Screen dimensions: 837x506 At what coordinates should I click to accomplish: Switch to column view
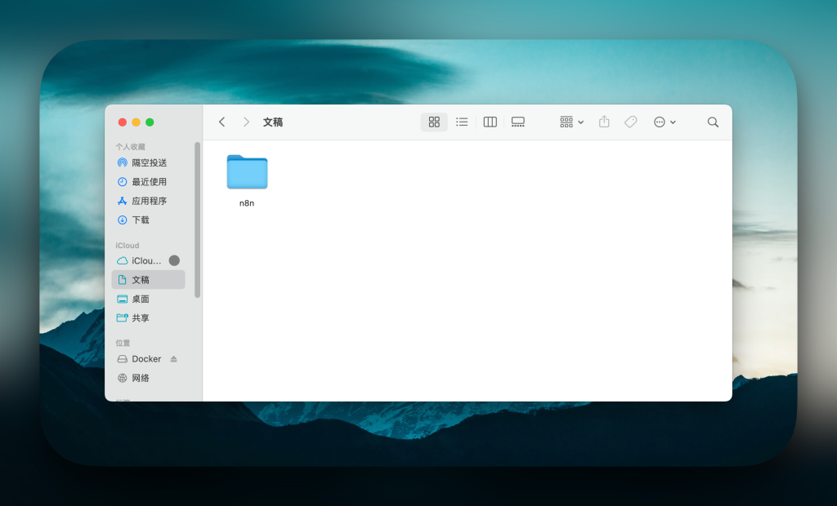490,122
